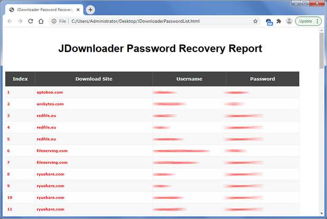View site information next to File

coord(54,21)
